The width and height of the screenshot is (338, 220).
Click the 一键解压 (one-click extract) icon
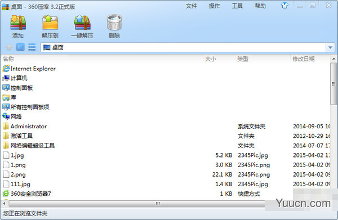[x=82, y=23]
